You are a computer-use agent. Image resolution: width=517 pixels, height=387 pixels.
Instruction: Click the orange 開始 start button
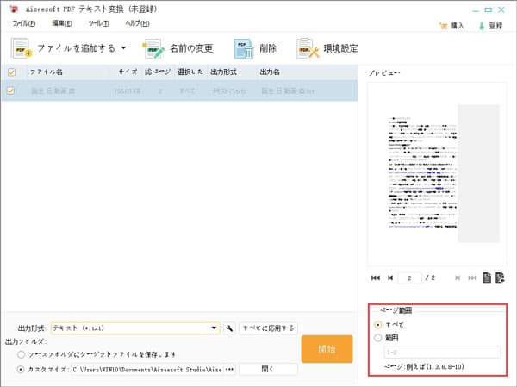click(327, 349)
